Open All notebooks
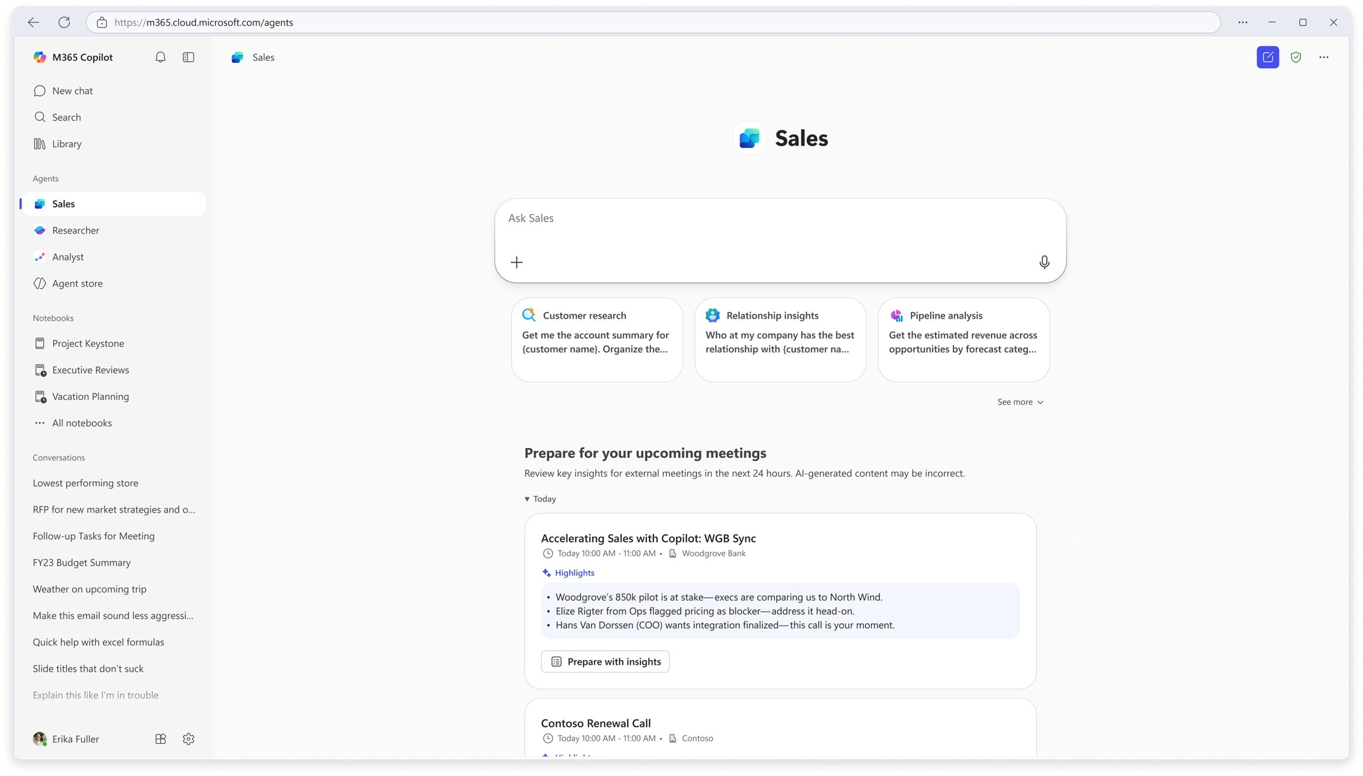Viewport: 1363px width, 776px height. (x=81, y=423)
